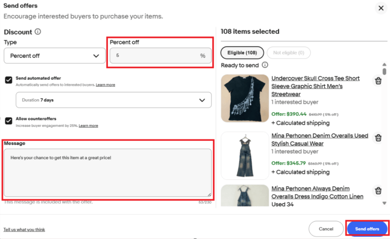This screenshot has height=239, width=390.
Task: Delete Mina Perhonen Always Denim dress item
Action: pos(378,191)
